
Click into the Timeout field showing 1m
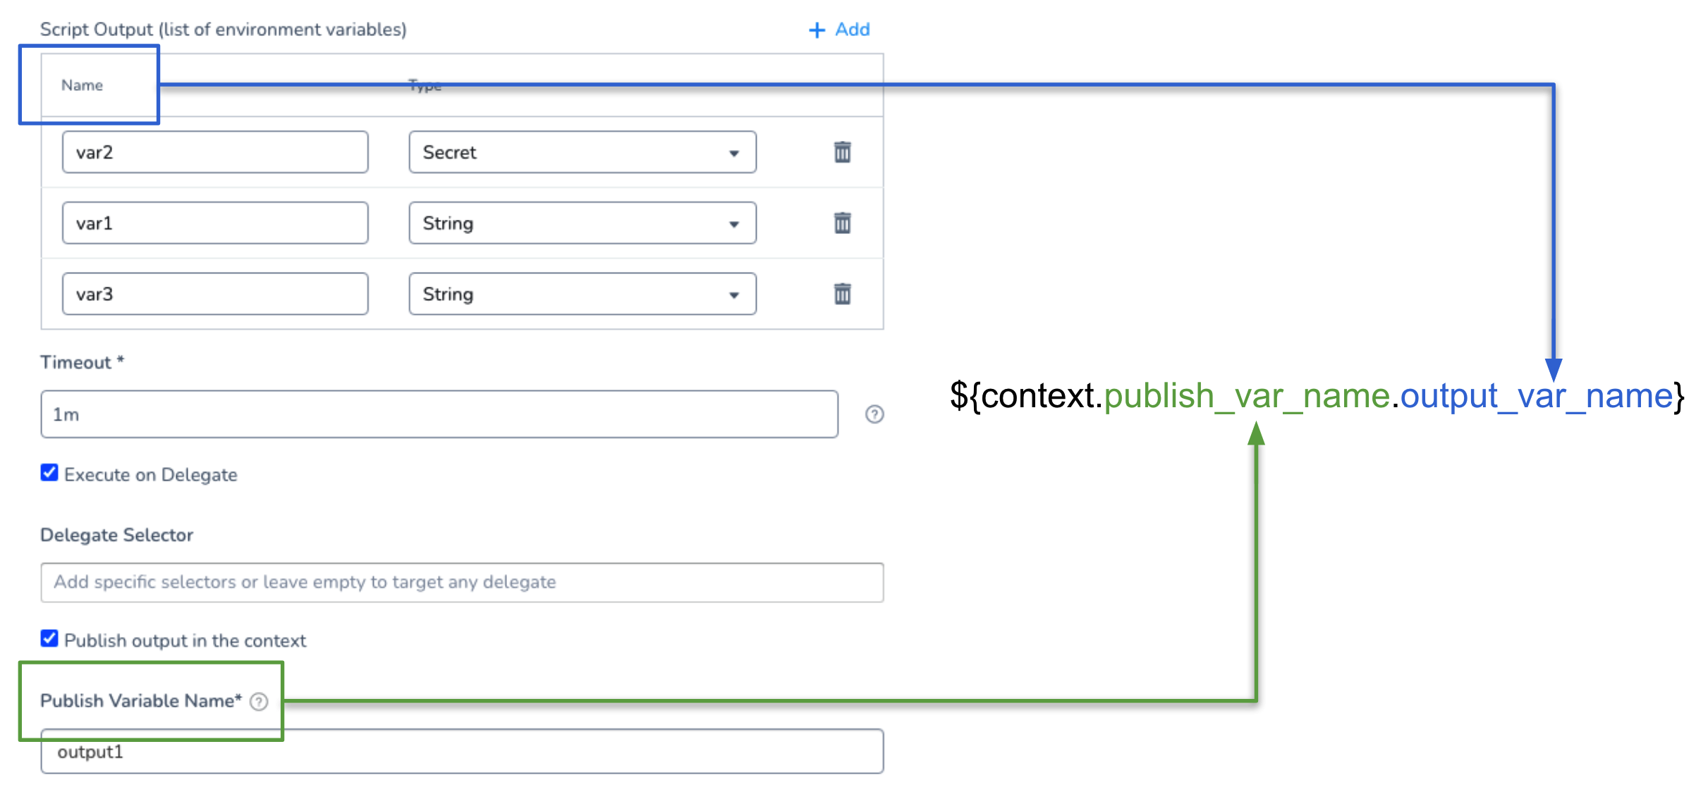tap(439, 414)
